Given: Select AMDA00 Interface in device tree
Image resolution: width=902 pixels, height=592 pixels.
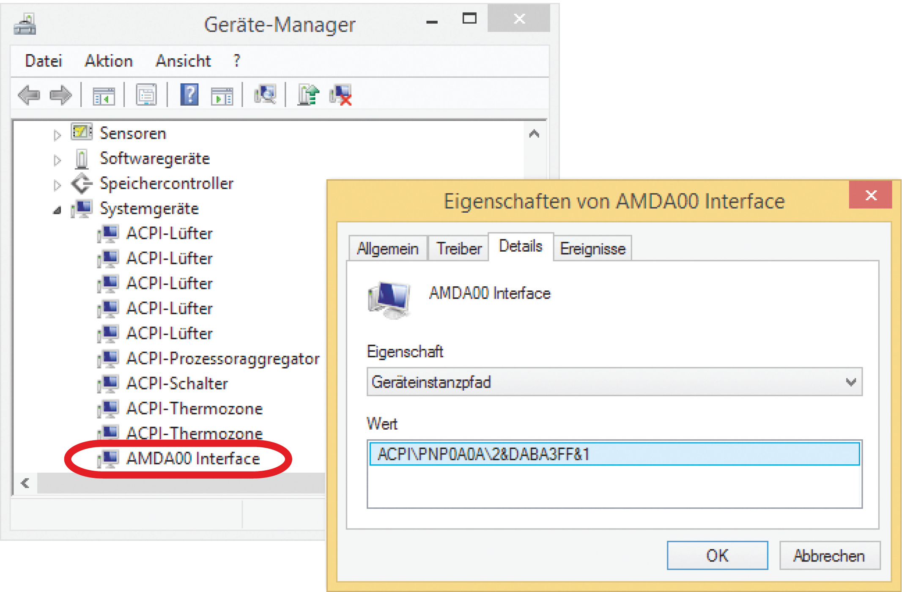Looking at the screenshot, I should tap(193, 458).
